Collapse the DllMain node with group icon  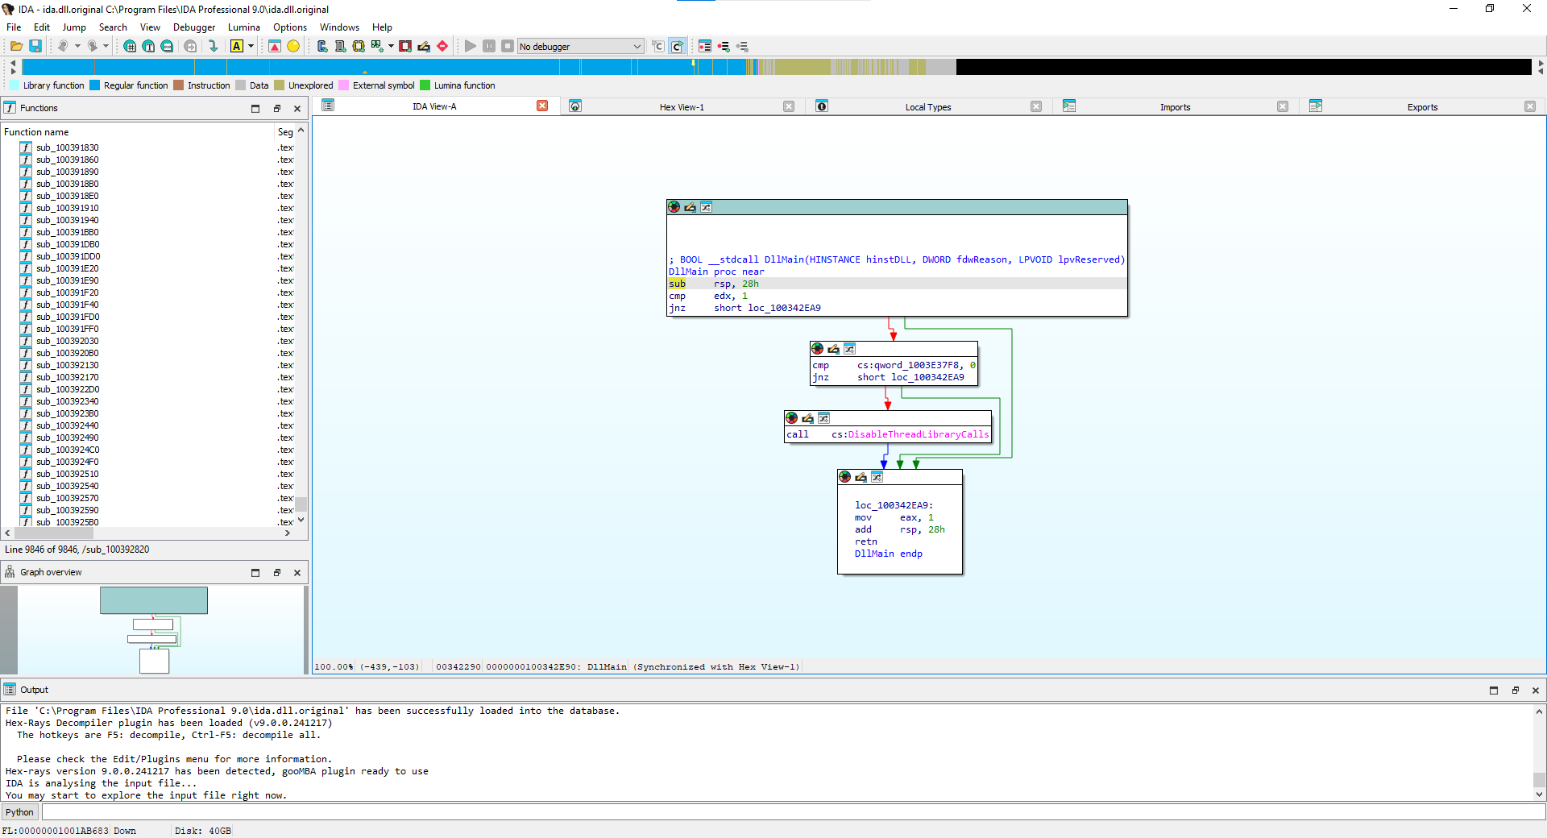coord(706,207)
